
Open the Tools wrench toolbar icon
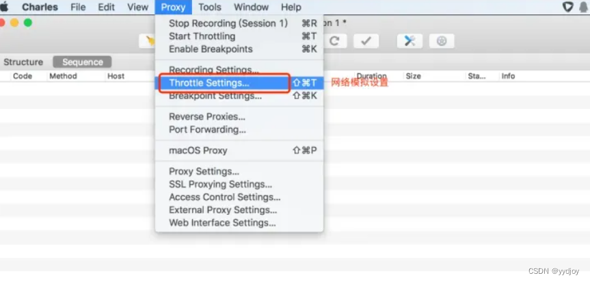(410, 41)
